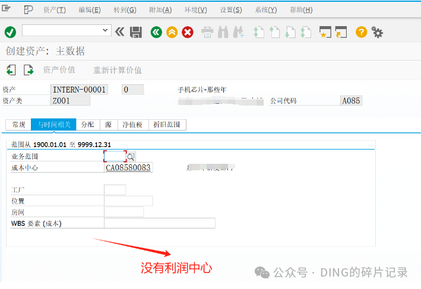
Task: Click the asset sub-number field 0
Action: (x=132, y=90)
